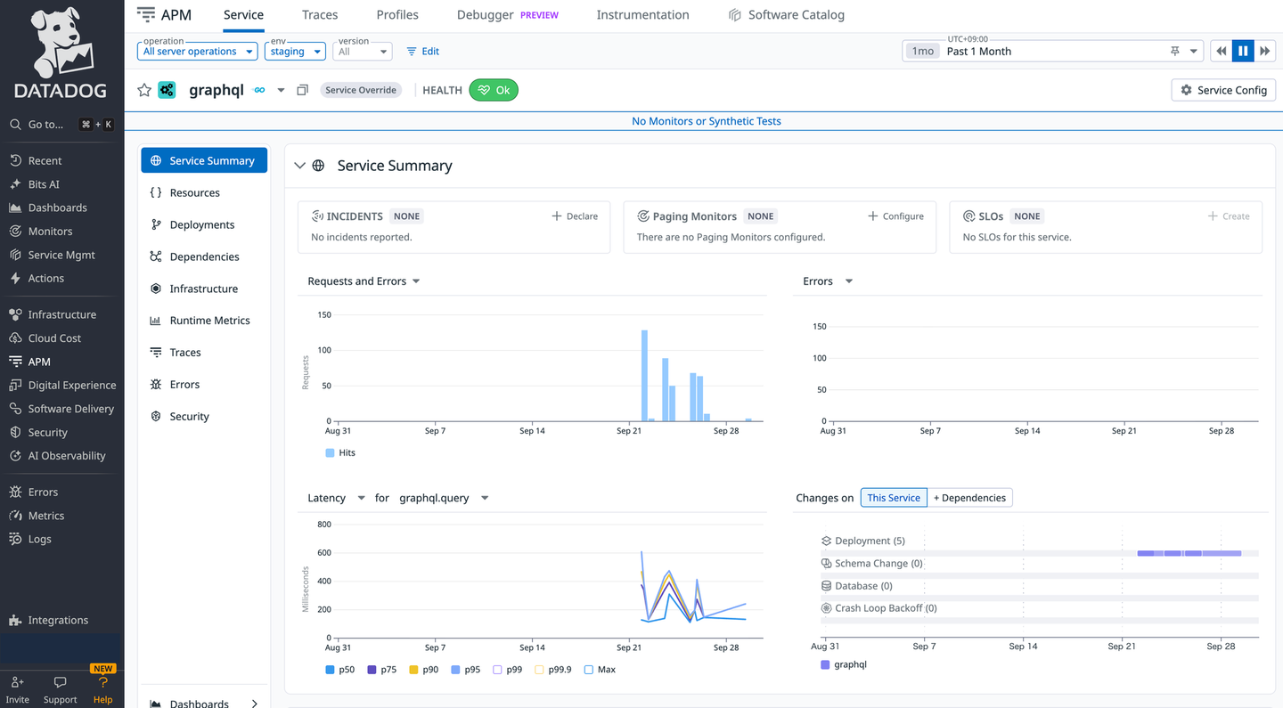This screenshot has width=1283, height=708.
Task: Open Invite from the bottom sidebar
Action: click(x=17, y=683)
